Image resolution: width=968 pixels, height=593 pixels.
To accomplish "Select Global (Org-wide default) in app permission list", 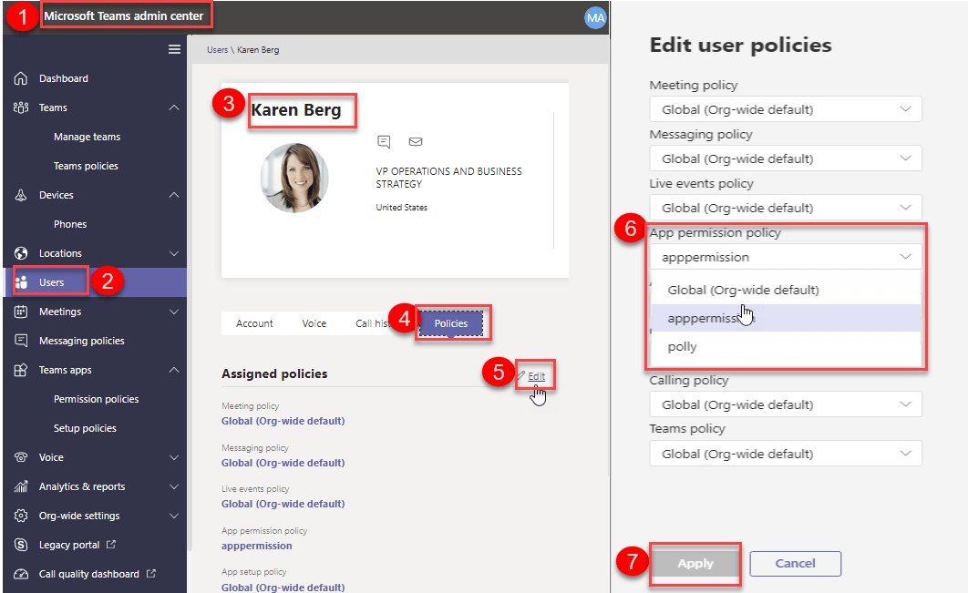I will [x=743, y=291].
